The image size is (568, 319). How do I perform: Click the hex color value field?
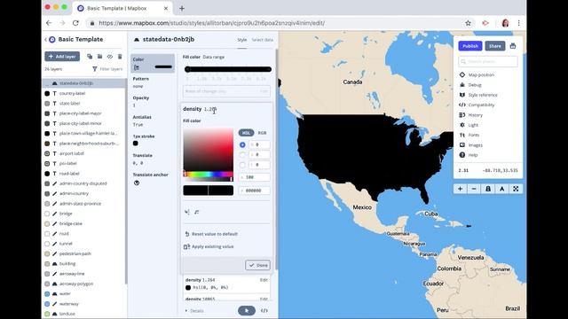pyautogui.click(x=255, y=191)
